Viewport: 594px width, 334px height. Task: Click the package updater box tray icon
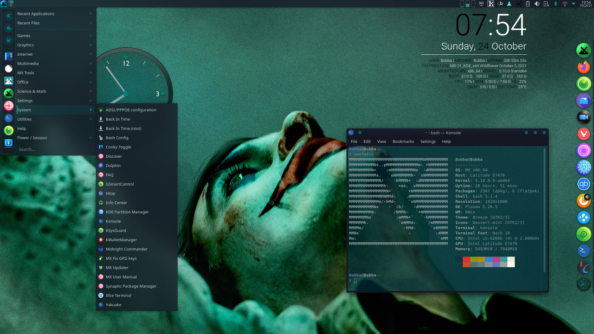(x=482, y=4)
